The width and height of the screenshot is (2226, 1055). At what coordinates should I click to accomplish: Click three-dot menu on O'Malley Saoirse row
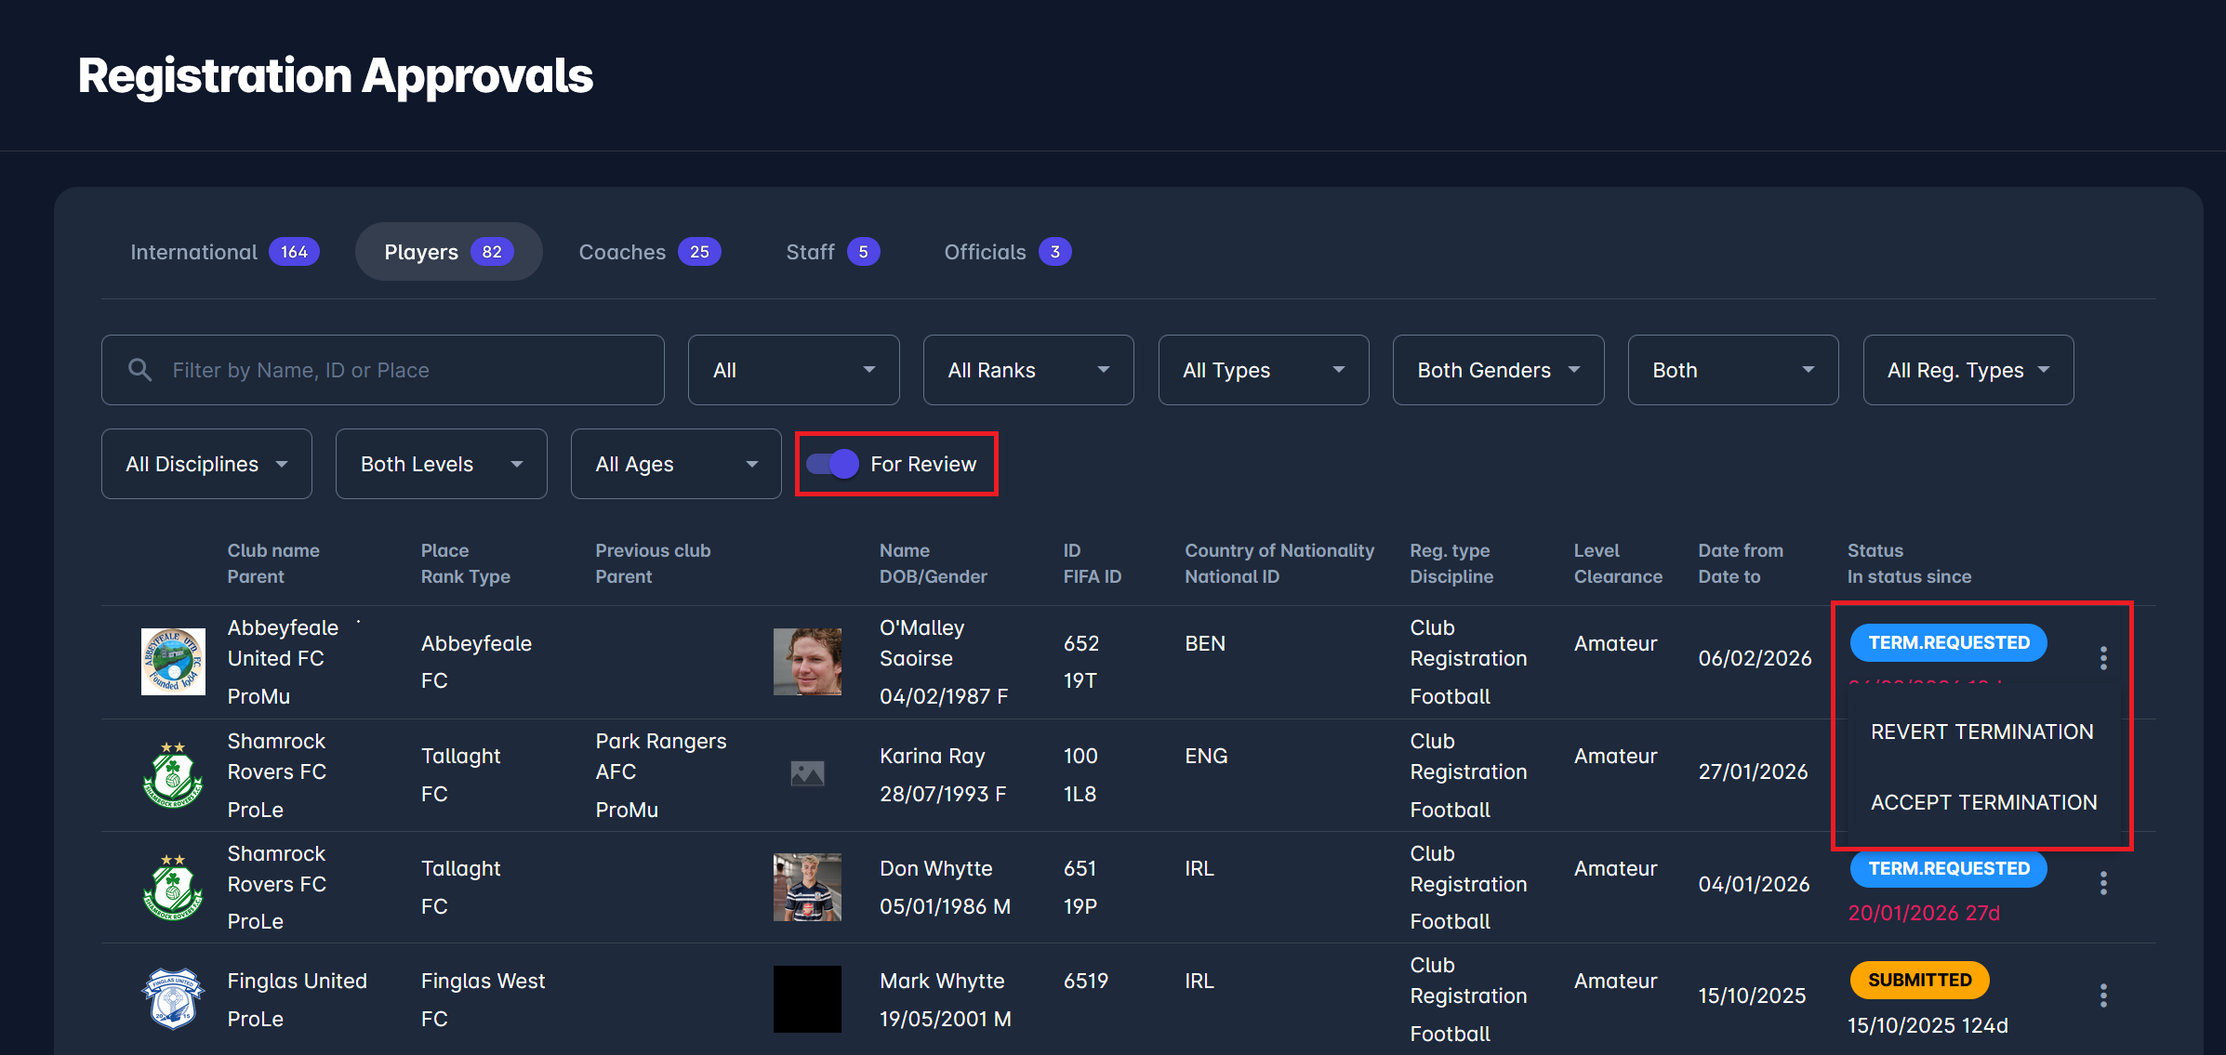coord(2102,658)
